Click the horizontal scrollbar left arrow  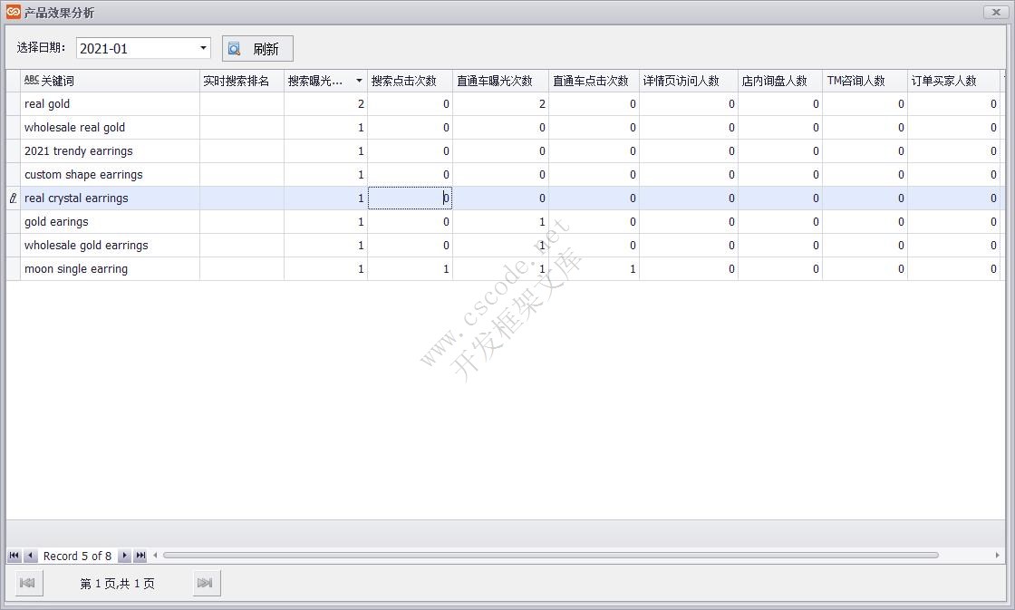(155, 555)
